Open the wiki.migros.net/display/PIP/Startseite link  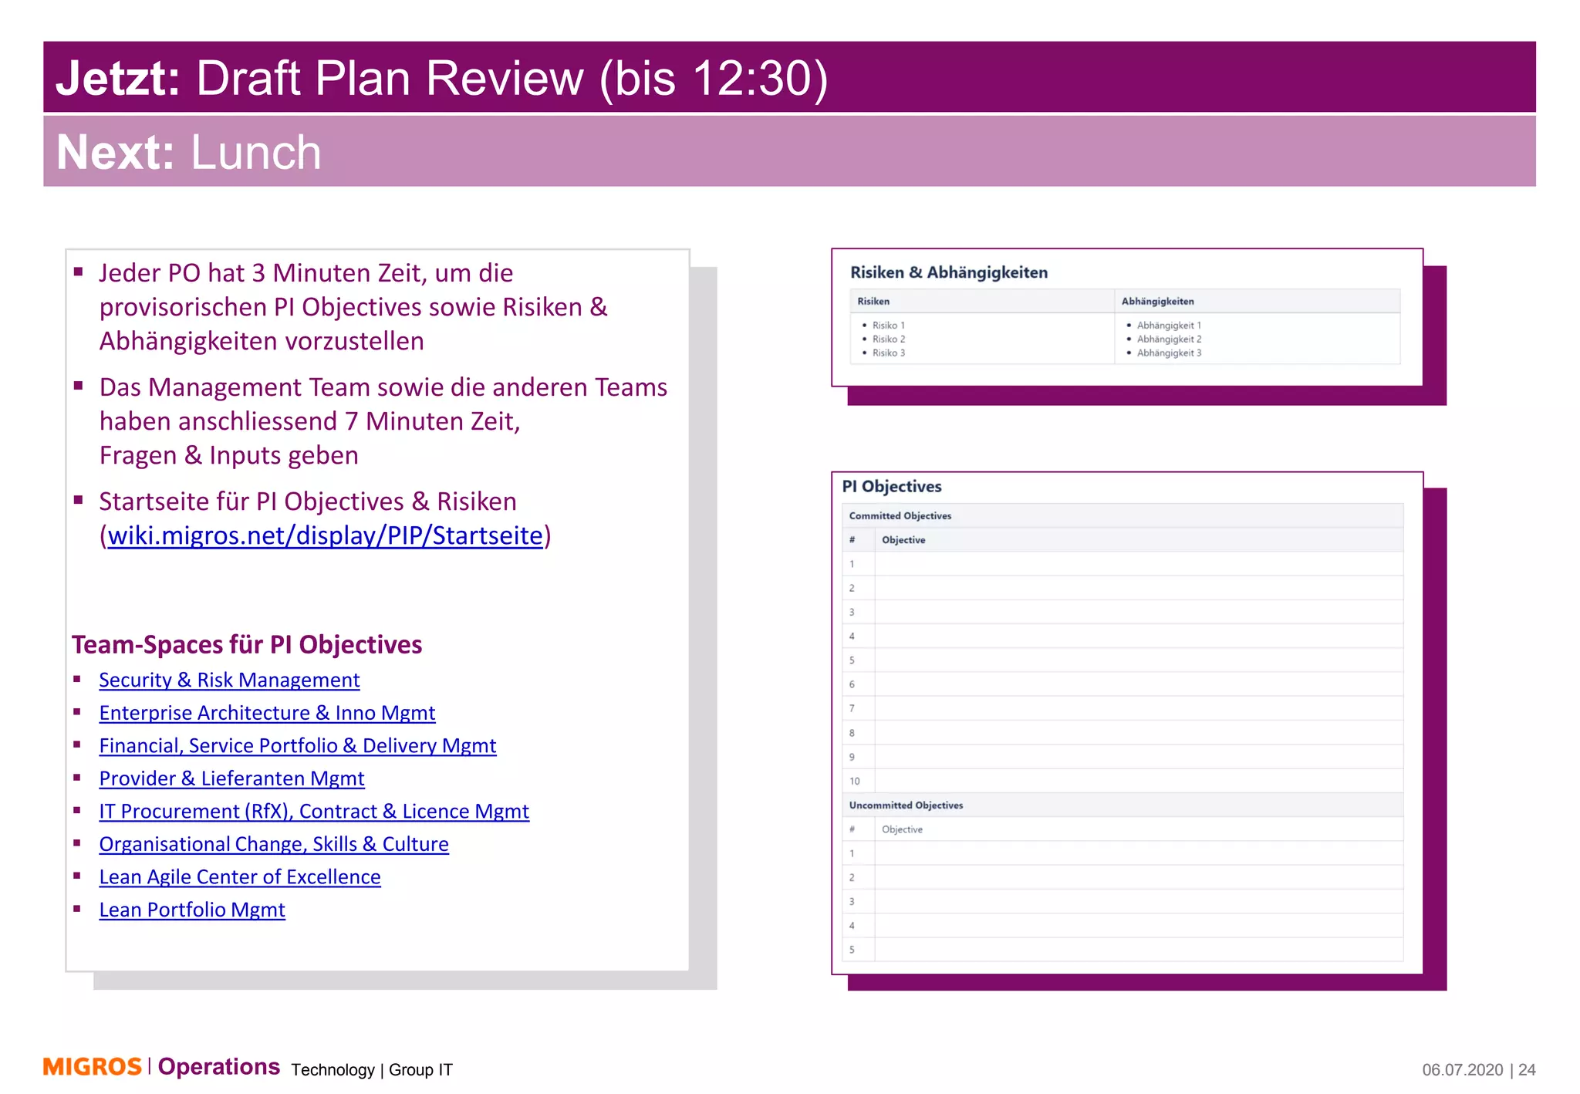coord(325,535)
